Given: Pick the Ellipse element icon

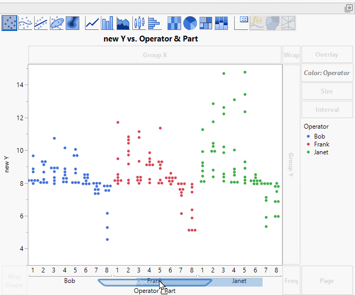Looking at the screenshot, I should (x=57, y=23).
